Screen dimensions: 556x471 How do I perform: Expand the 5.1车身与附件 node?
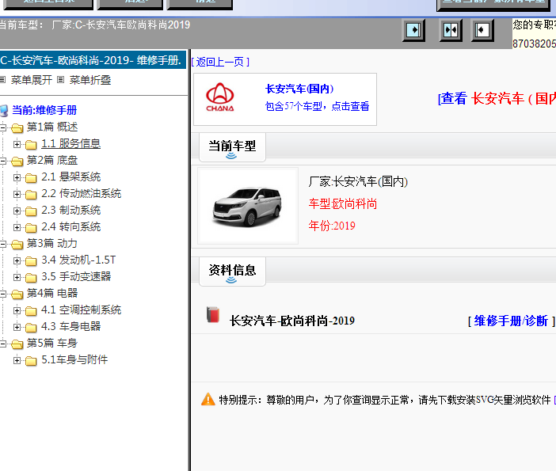click(x=17, y=361)
